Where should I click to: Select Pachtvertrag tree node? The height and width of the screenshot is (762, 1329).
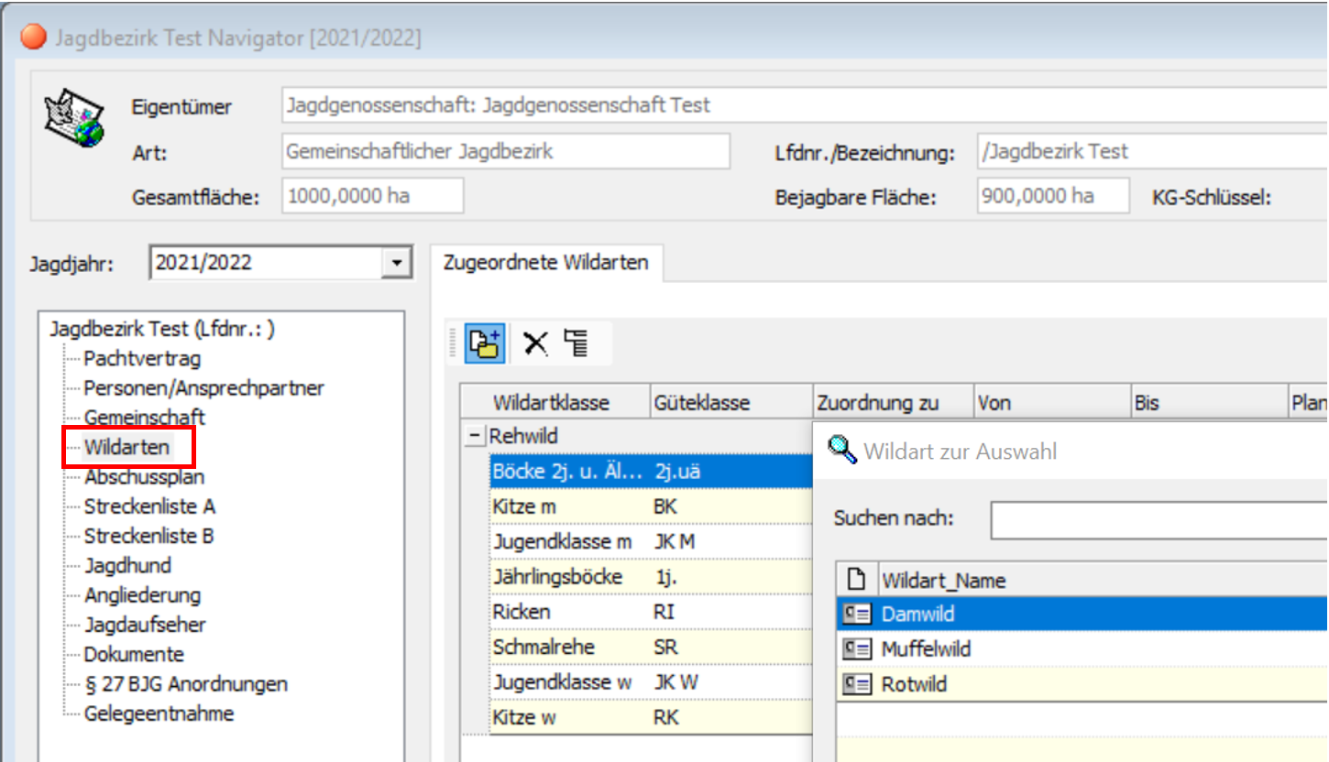[x=142, y=359]
